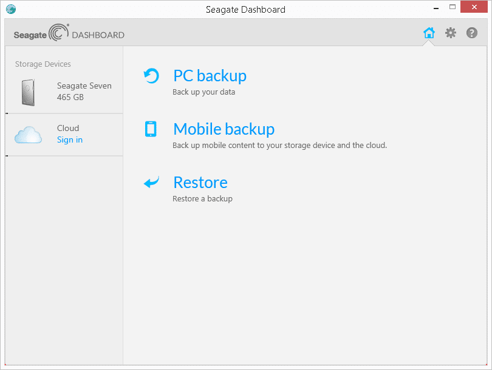Click the Mobile backup phone icon
This screenshot has height=370, width=492.
coord(151,129)
